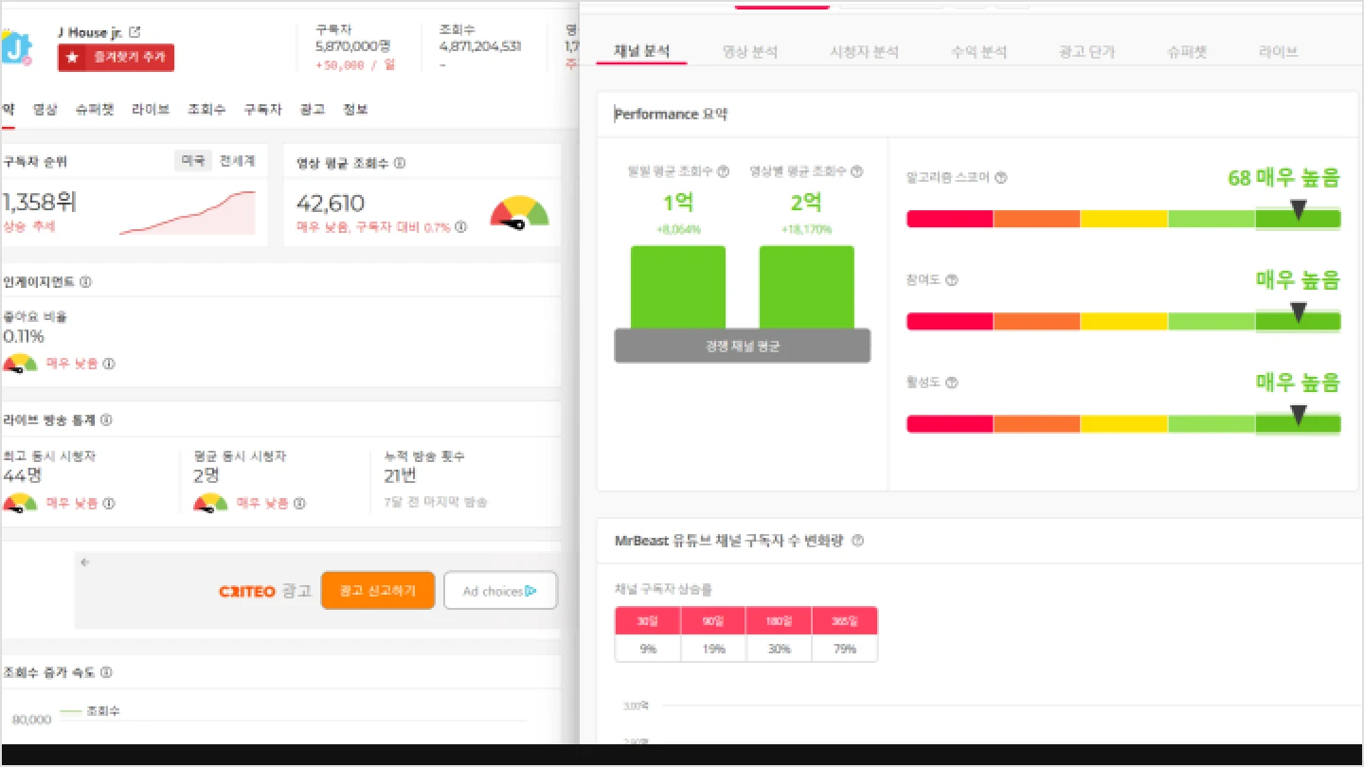Viewport: 1364px width, 767px height.
Task: Click the average views gauge icon
Action: pyautogui.click(x=519, y=213)
